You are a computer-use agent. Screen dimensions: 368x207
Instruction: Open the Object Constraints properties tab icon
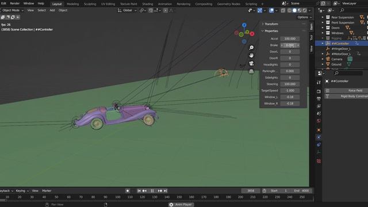tap(319, 144)
